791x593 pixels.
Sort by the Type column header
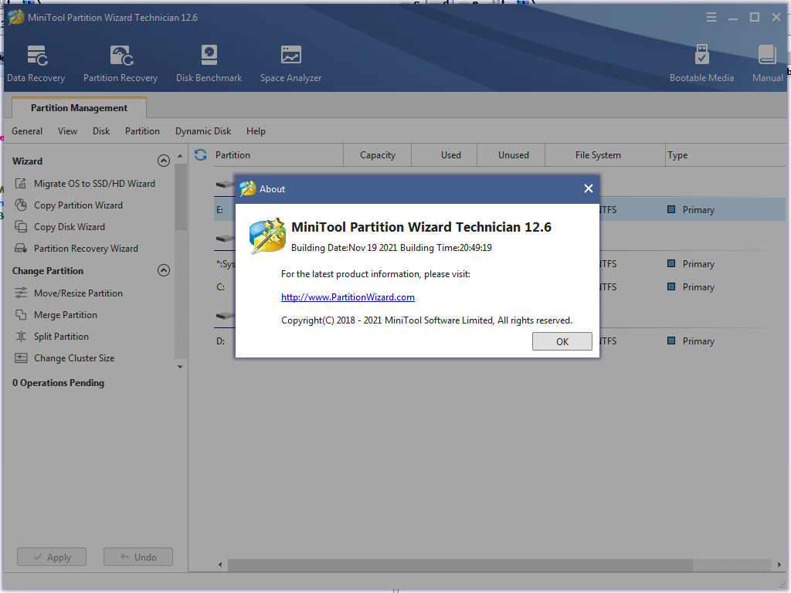pyautogui.click(x=725, y=154)
